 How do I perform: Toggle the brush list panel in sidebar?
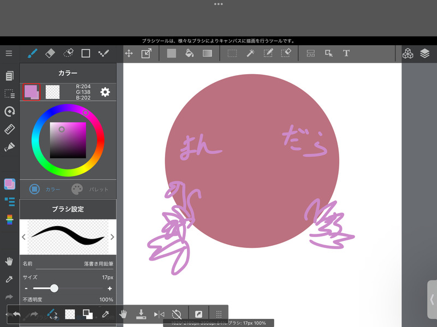[9, 202]
